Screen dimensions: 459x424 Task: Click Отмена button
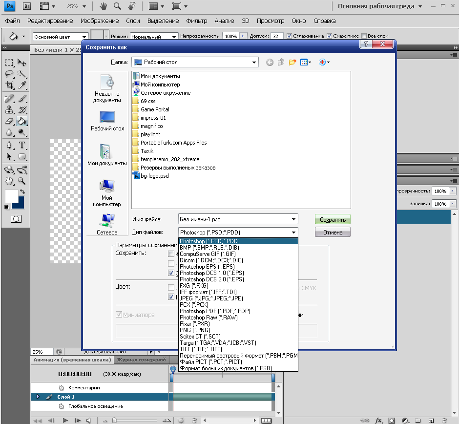click(x=333, y=233)
